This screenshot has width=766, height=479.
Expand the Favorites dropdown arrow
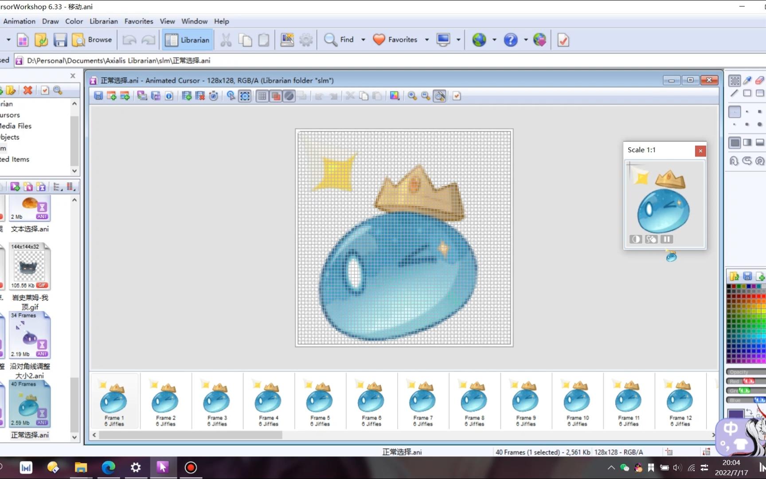[x=427, y=40]
